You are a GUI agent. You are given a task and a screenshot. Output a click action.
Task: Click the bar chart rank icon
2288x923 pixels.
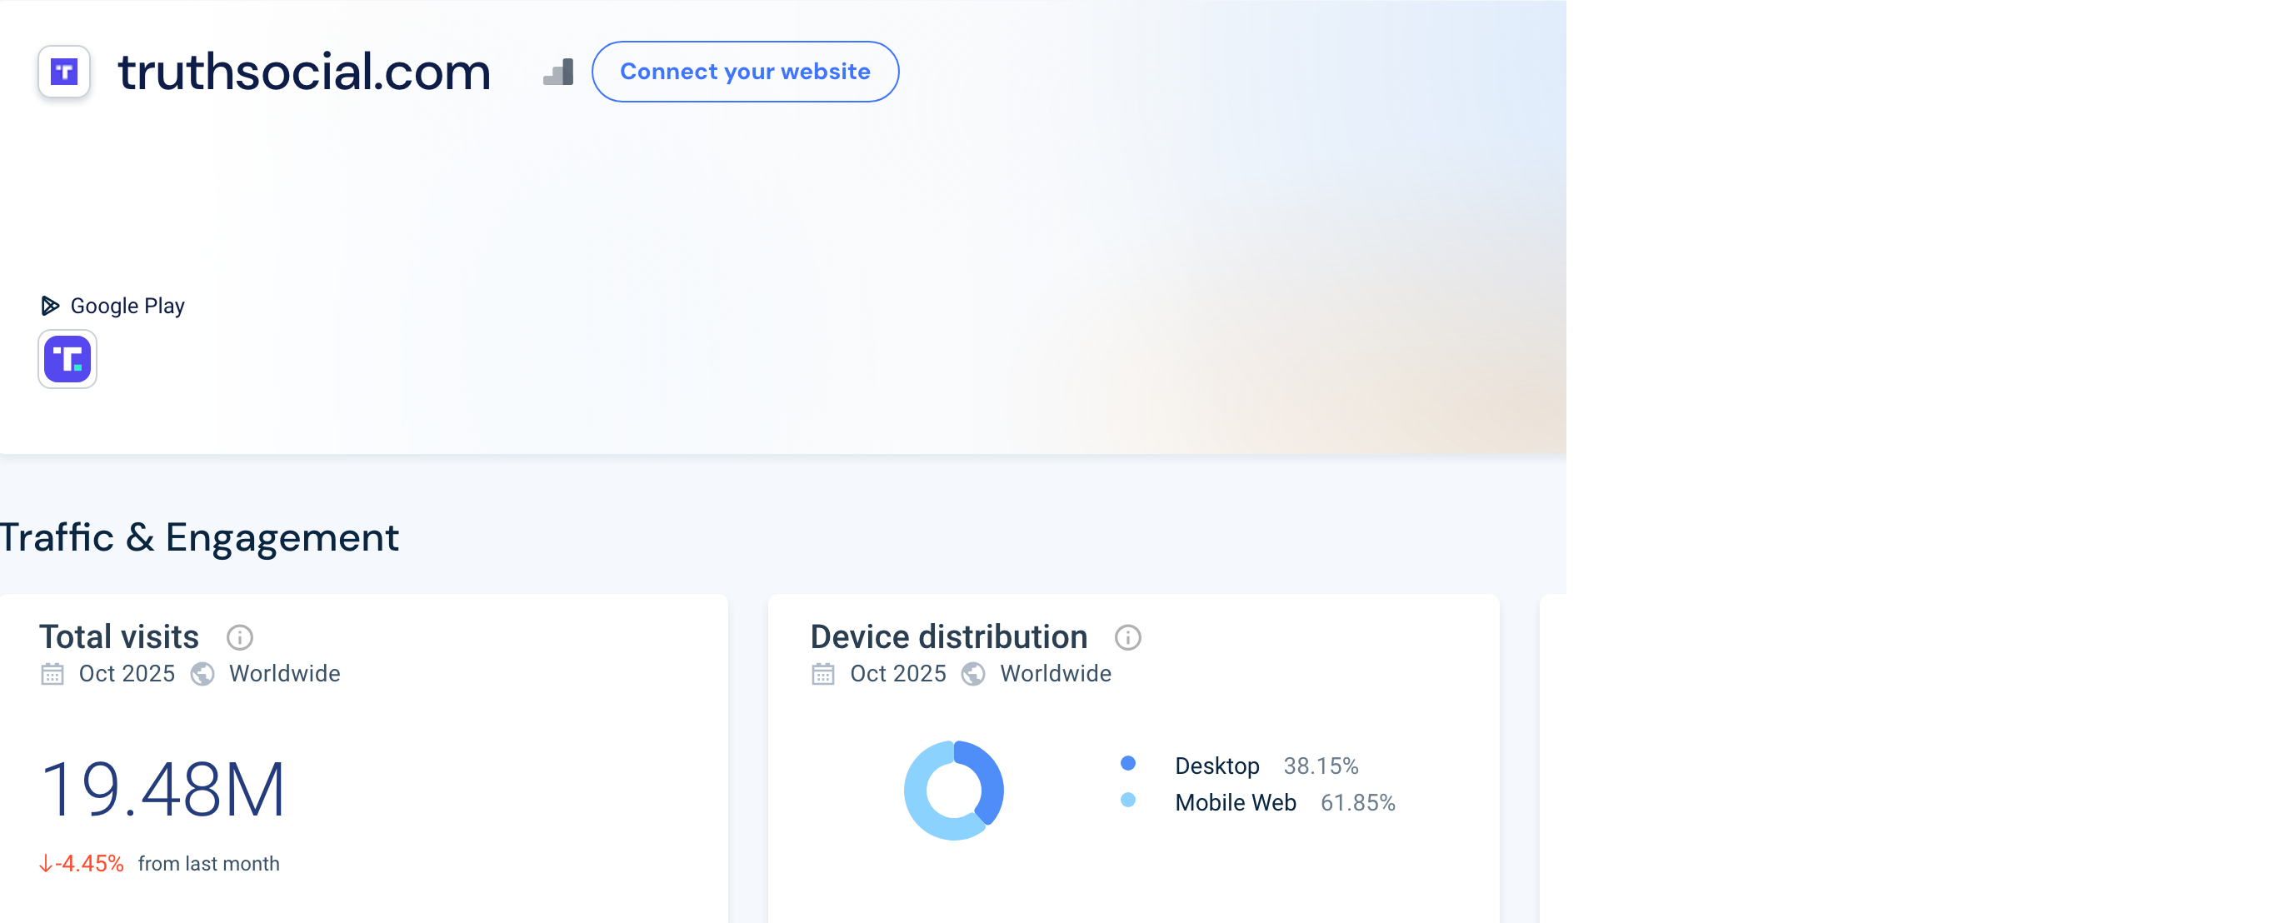[x=559, y=72]
